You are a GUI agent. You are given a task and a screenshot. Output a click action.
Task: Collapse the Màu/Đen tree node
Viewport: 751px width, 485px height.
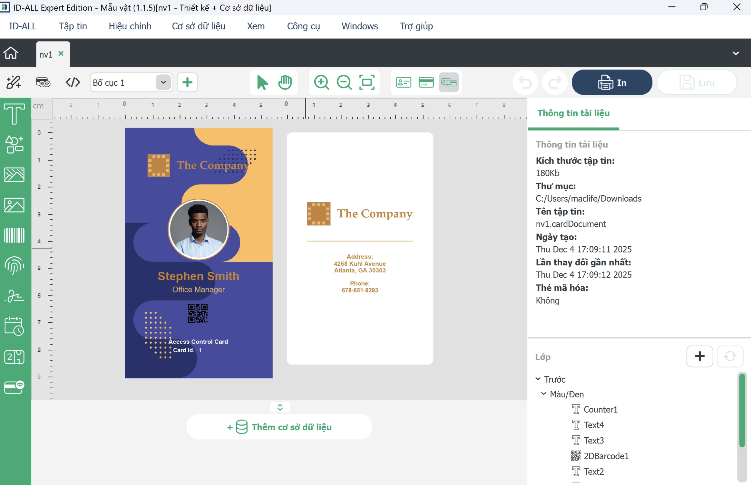[x=544, y=394]
